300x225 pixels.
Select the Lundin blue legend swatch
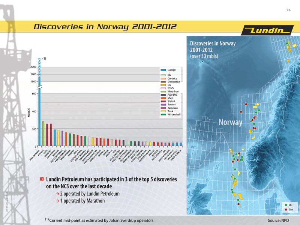[x=163, y=70]
